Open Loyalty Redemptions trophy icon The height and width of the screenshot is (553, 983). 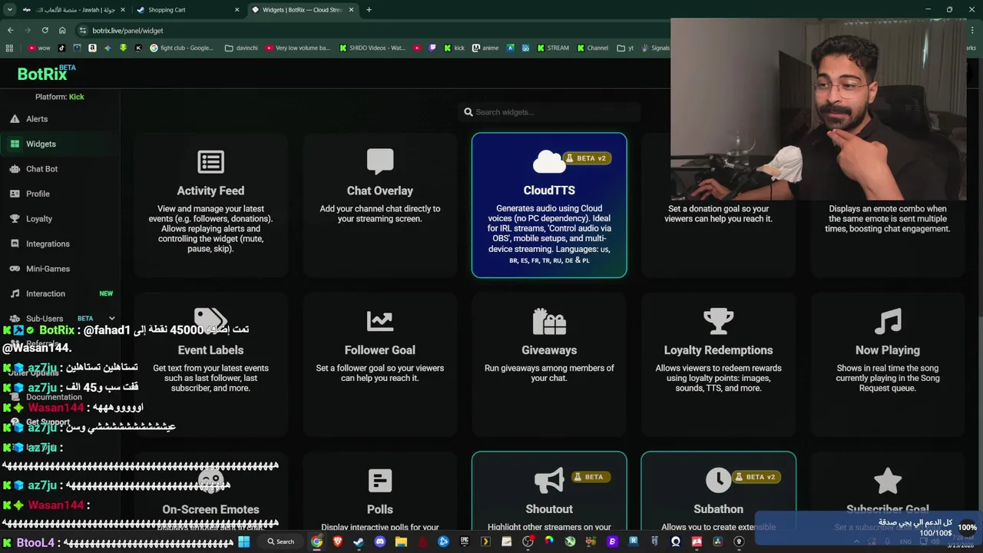(718, 321)
